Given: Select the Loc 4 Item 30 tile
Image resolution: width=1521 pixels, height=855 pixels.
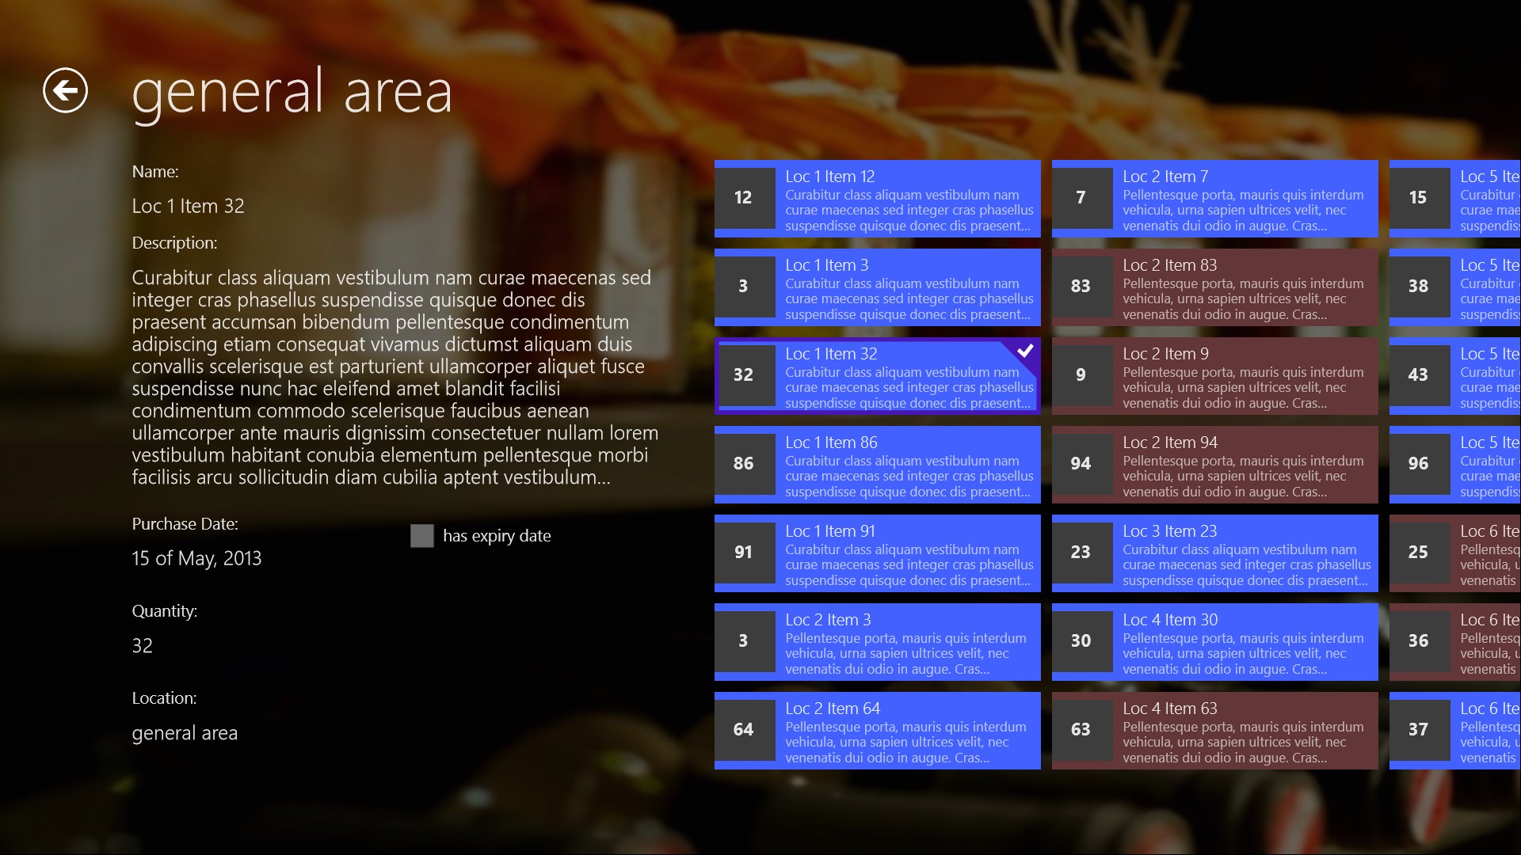Looking at the screenshot, I should point(1214,642).
